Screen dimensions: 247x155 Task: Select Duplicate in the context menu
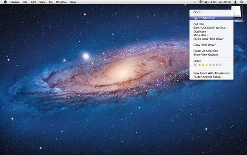(x=212, y=32)
